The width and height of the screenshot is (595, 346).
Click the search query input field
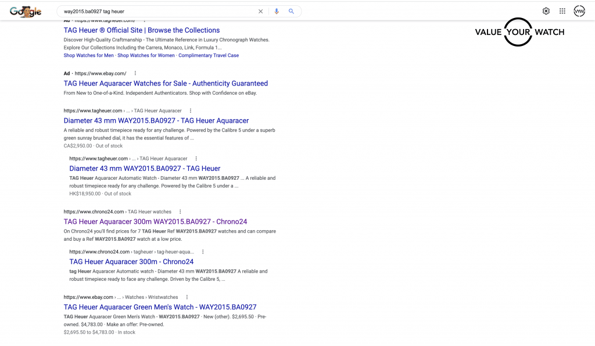tap(157, 11)
